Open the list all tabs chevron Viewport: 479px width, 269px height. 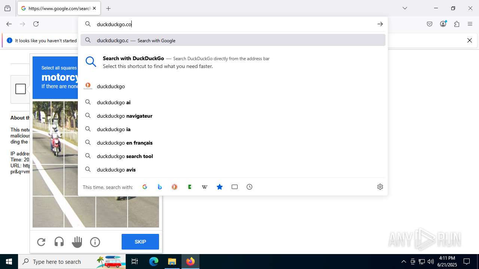[405, 8]
